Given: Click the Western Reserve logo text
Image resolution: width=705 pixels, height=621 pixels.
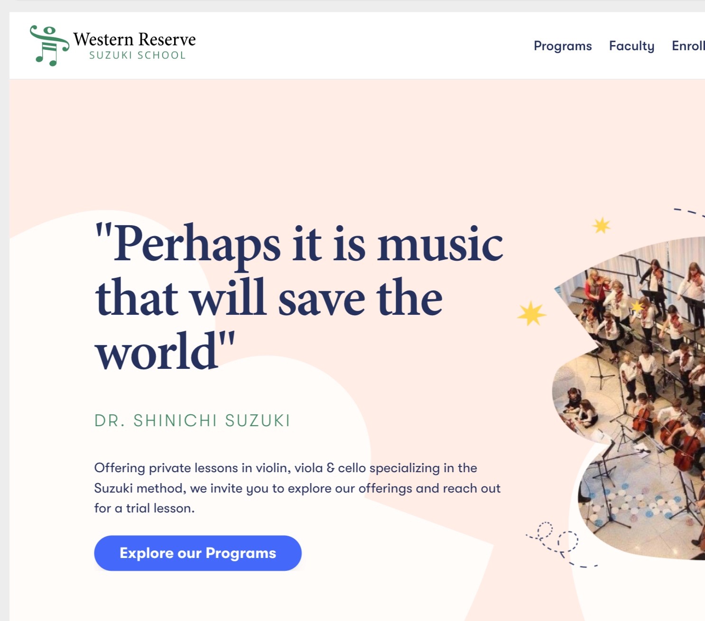Looking at the screenshot, I should (134, 39).
